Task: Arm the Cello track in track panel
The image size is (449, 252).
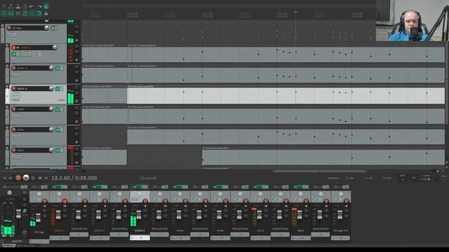Action: [x=13, y=150]
